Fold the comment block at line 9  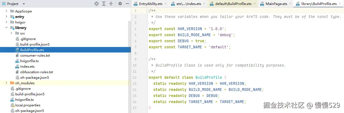pos(148,59)
